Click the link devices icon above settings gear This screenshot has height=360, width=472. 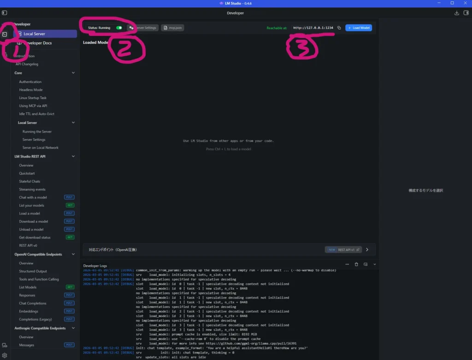[x=5, y=345]
